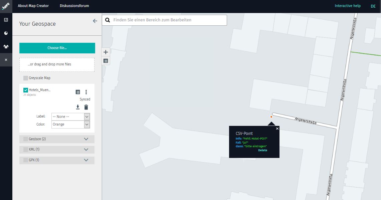Open the three-dot menu for Hotels layer
The height and width of the screenshot is (200, 381).
(x=86, y=92)
